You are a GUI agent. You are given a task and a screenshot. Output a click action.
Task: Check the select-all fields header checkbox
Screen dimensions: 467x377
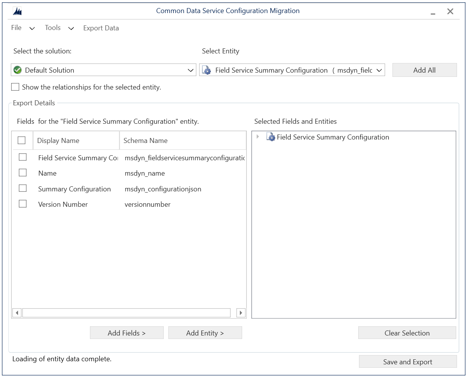click(22, 140)
